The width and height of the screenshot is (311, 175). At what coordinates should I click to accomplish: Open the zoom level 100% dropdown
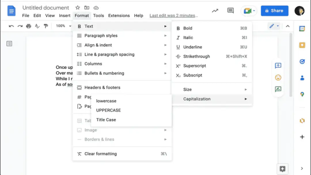click(63, 26)
